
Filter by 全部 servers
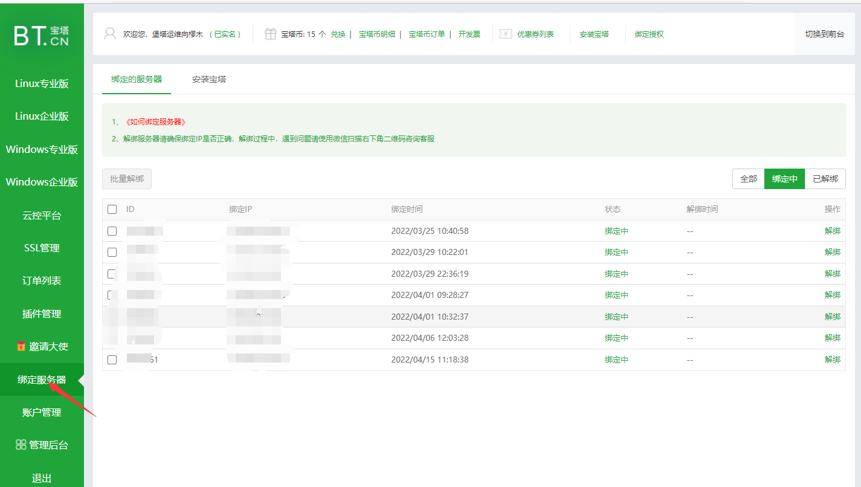point(749,179)
